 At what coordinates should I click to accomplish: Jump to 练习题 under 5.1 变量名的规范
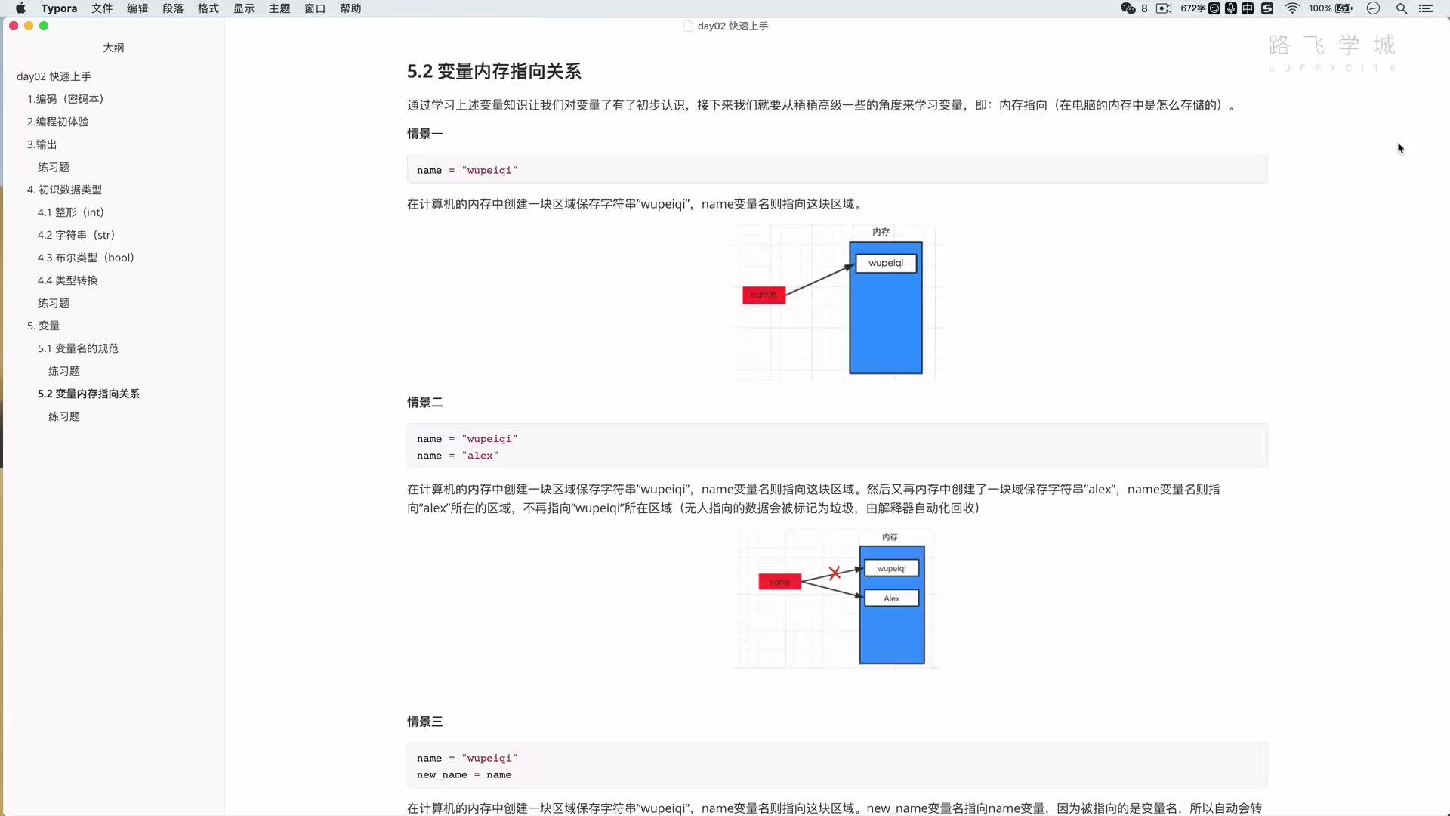64,371
